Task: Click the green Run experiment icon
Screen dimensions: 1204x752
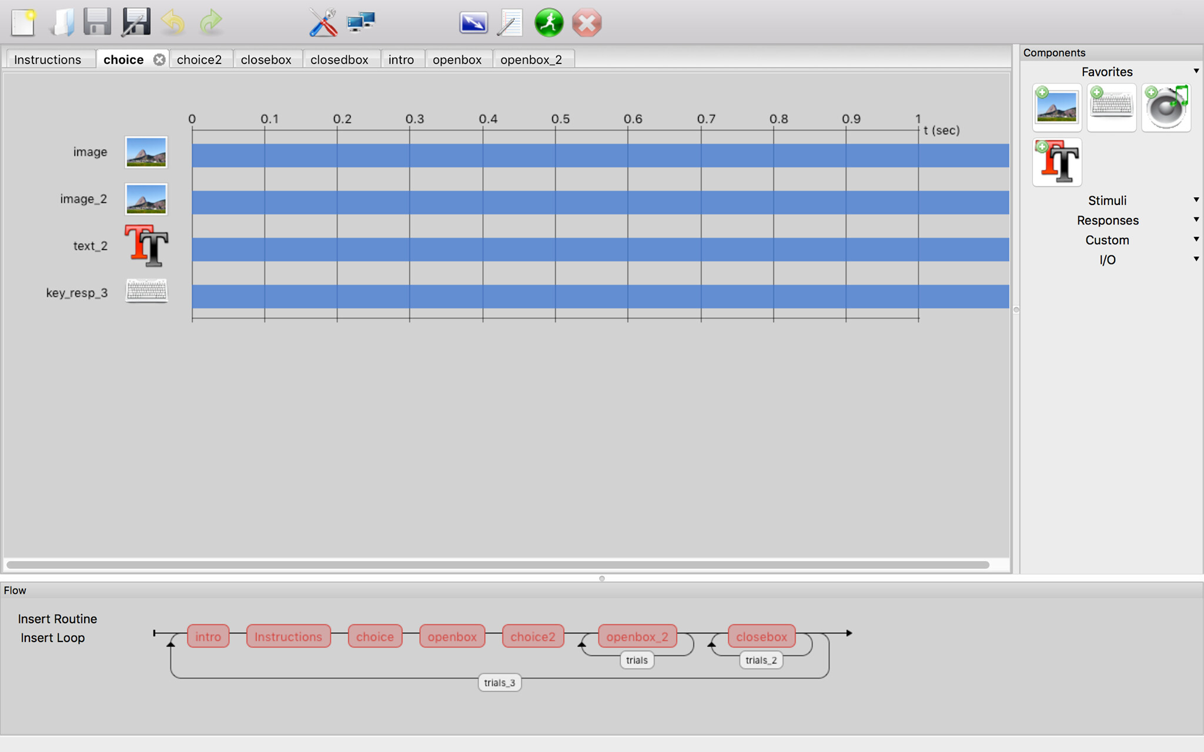Action: (549, 23)
